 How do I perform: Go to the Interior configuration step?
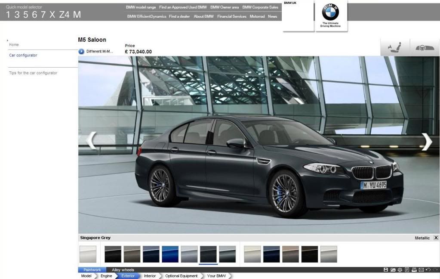pyautogui.click(x=150, y=276)
